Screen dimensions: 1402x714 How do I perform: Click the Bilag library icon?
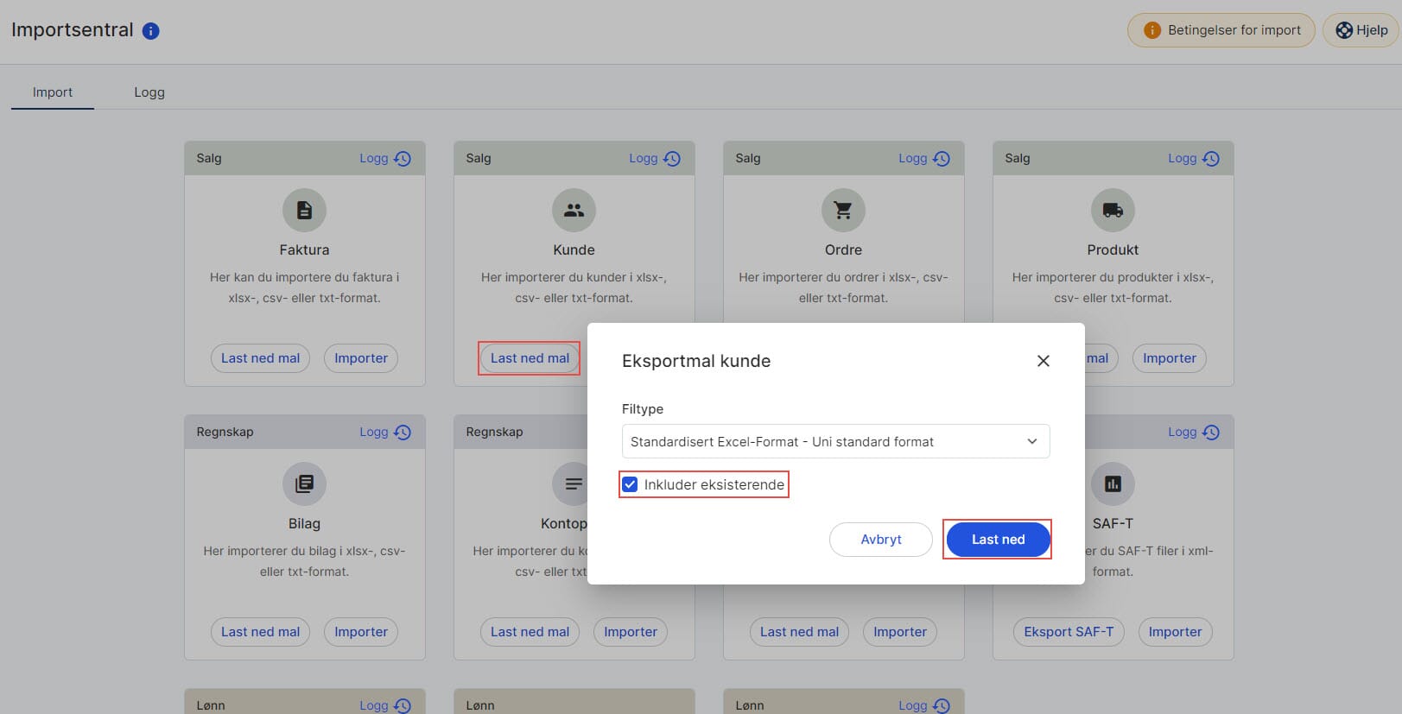[x=304, y=483]
